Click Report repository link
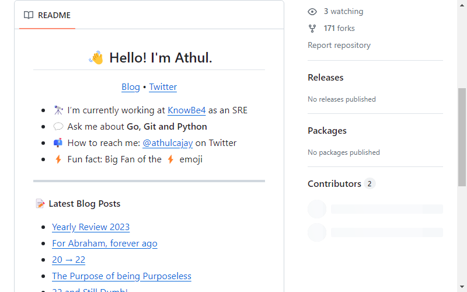Viewport: 467px width, 292px height. pos(339,46)
